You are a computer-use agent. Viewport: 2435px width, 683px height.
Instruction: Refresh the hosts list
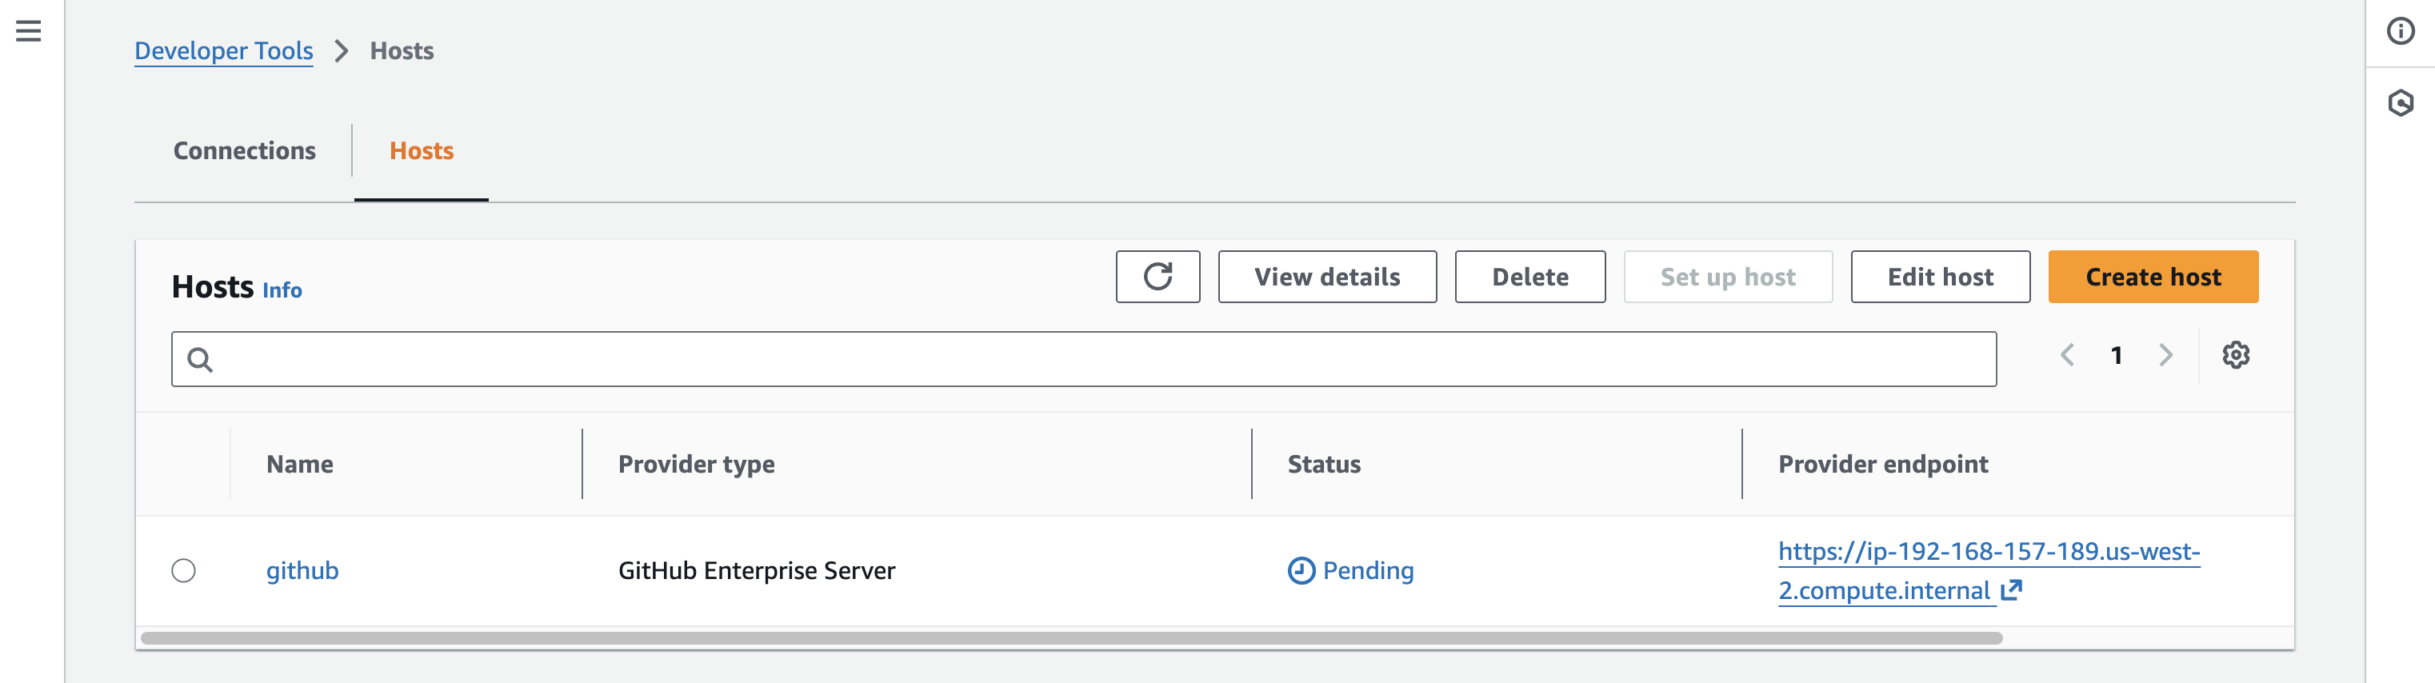click(x=1157, y=277)
